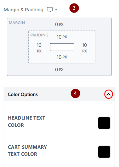Click the Cart Summary Text Color label

[27, 150]
